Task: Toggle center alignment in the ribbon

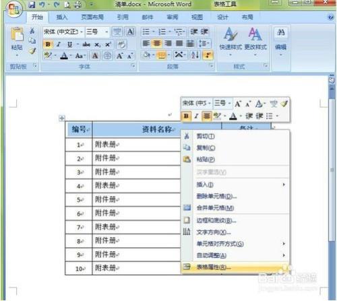Action: pos(157,43)
